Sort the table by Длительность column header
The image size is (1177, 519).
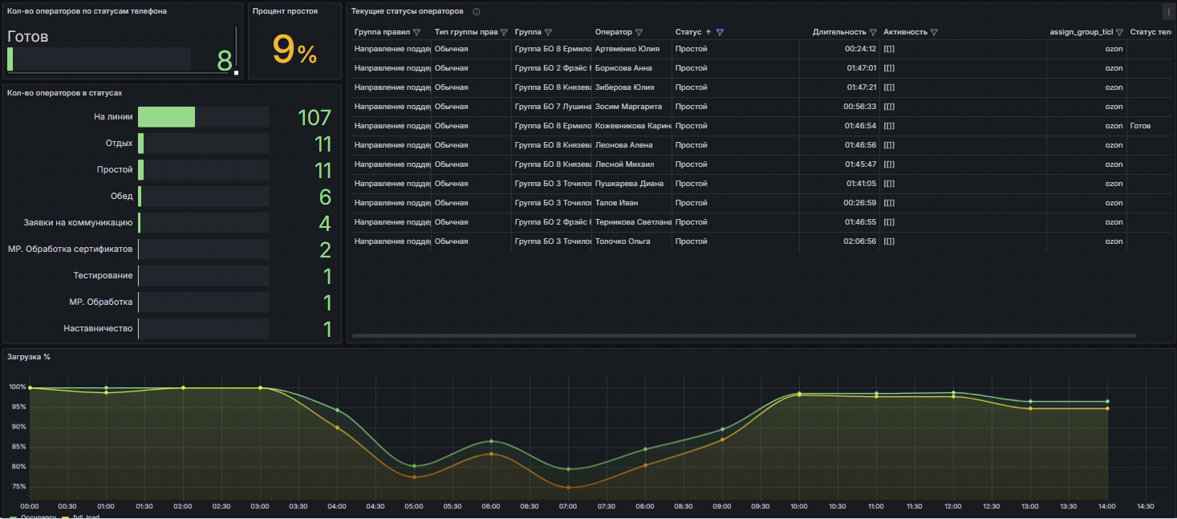(x=838, y=33)
